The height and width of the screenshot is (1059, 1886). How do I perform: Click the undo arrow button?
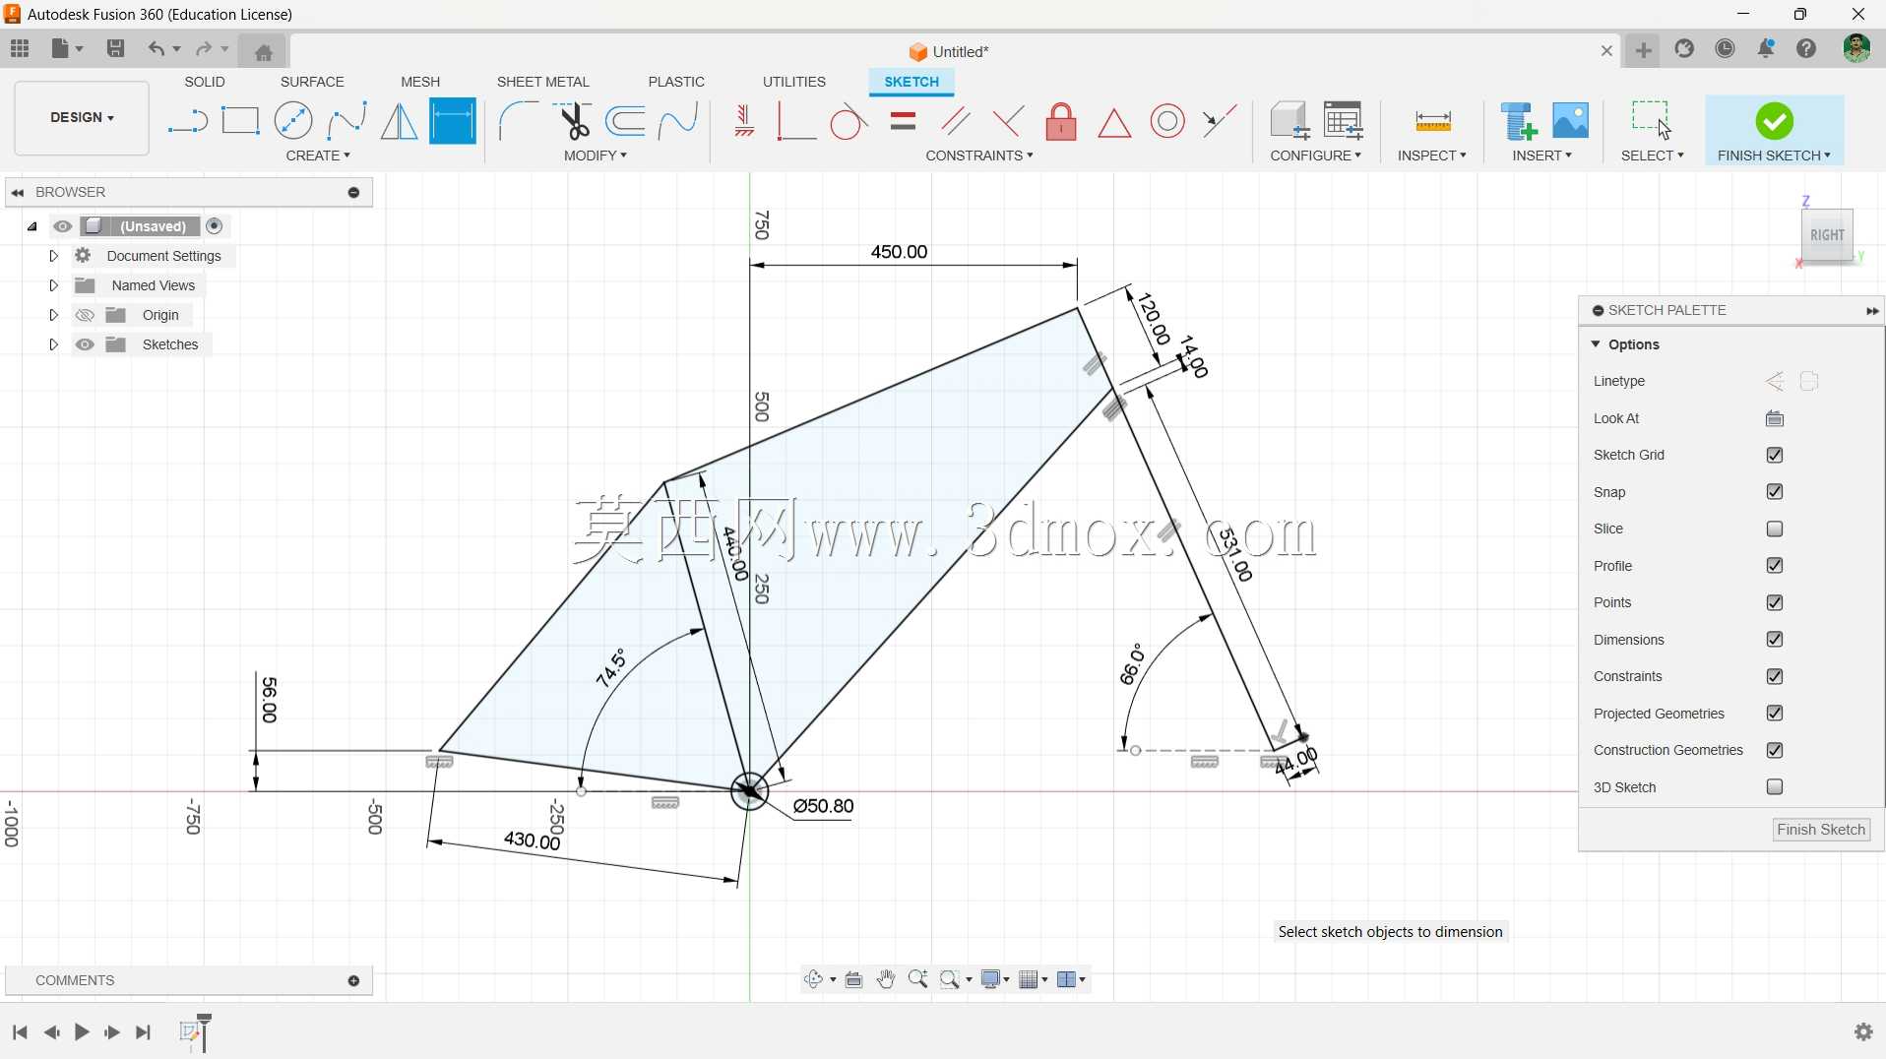[x=156, y=48]
